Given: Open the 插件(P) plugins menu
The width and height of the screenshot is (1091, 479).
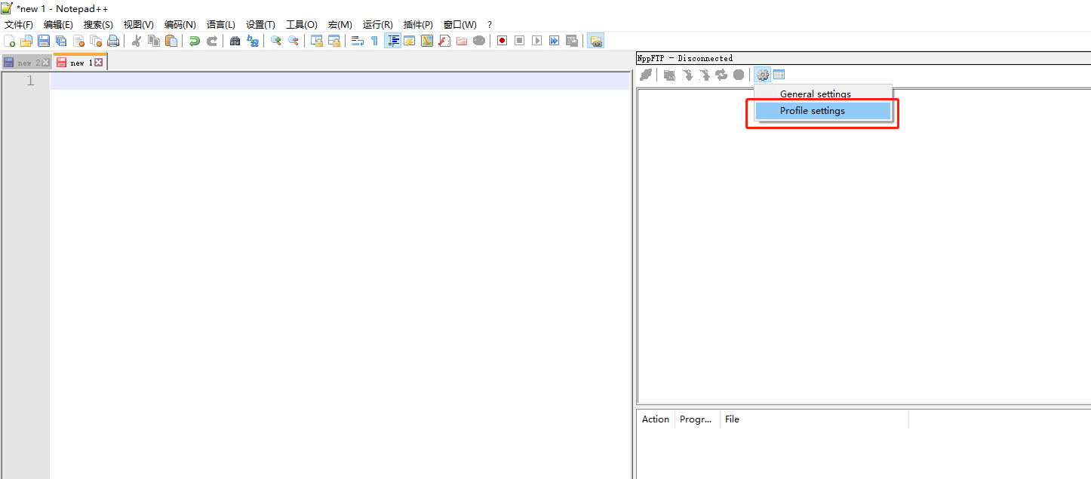Looking at the screenshot, I should 418,25.
